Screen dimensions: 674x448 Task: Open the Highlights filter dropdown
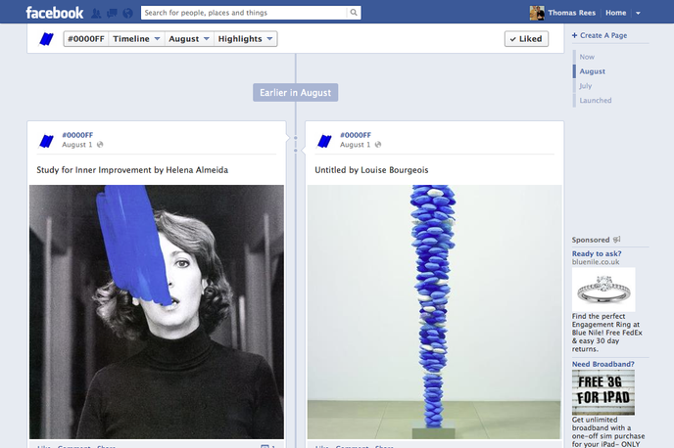pos(245,39)
